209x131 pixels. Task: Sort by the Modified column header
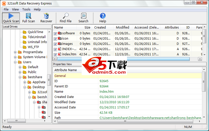pyautogui.click(x=123, y=27)
